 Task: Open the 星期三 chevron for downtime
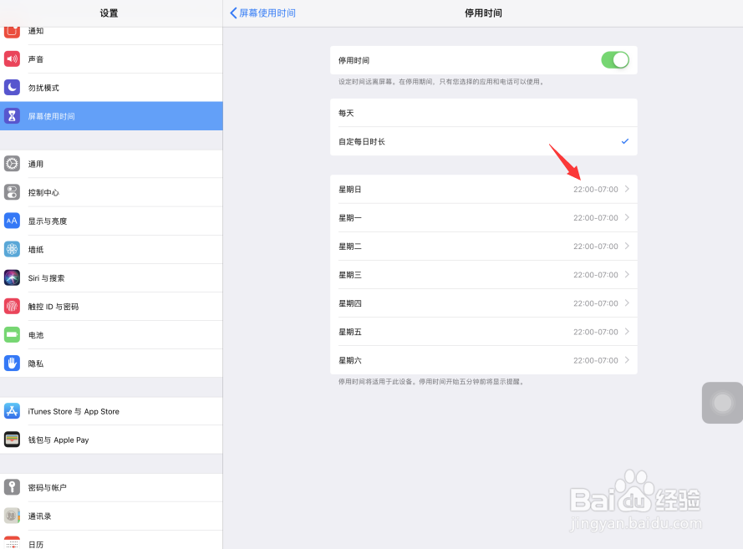click(x=627, y=275)
